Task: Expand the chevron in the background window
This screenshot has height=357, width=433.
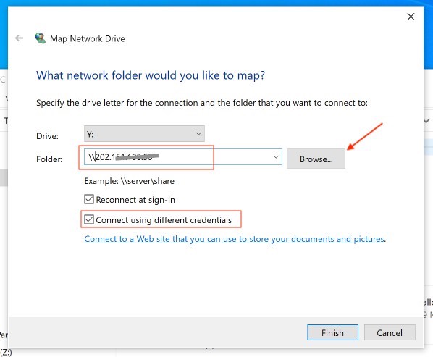Action: pos(426,121)
